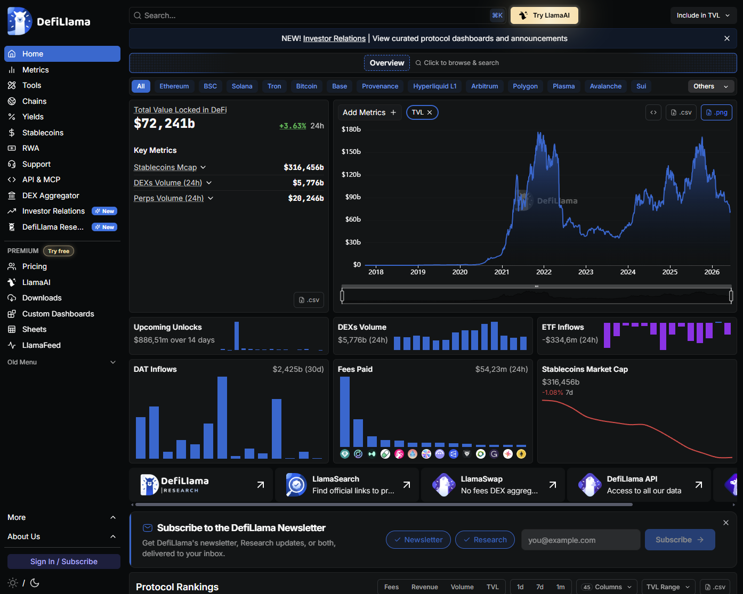Open the Investor Relations banner link
The height and width of the screenshot is (594, 743).
[334, 38]
